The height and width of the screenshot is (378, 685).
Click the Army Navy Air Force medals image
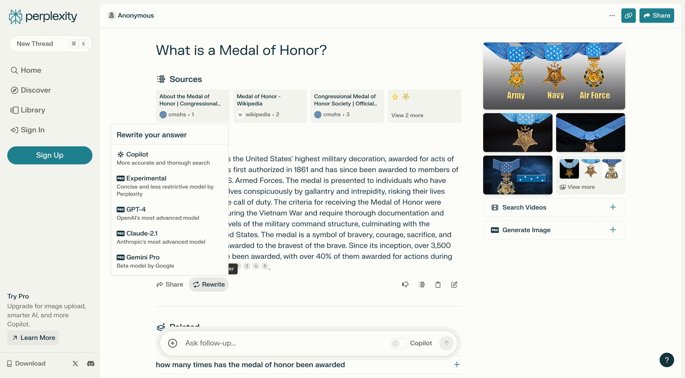[x=553, y=75]
